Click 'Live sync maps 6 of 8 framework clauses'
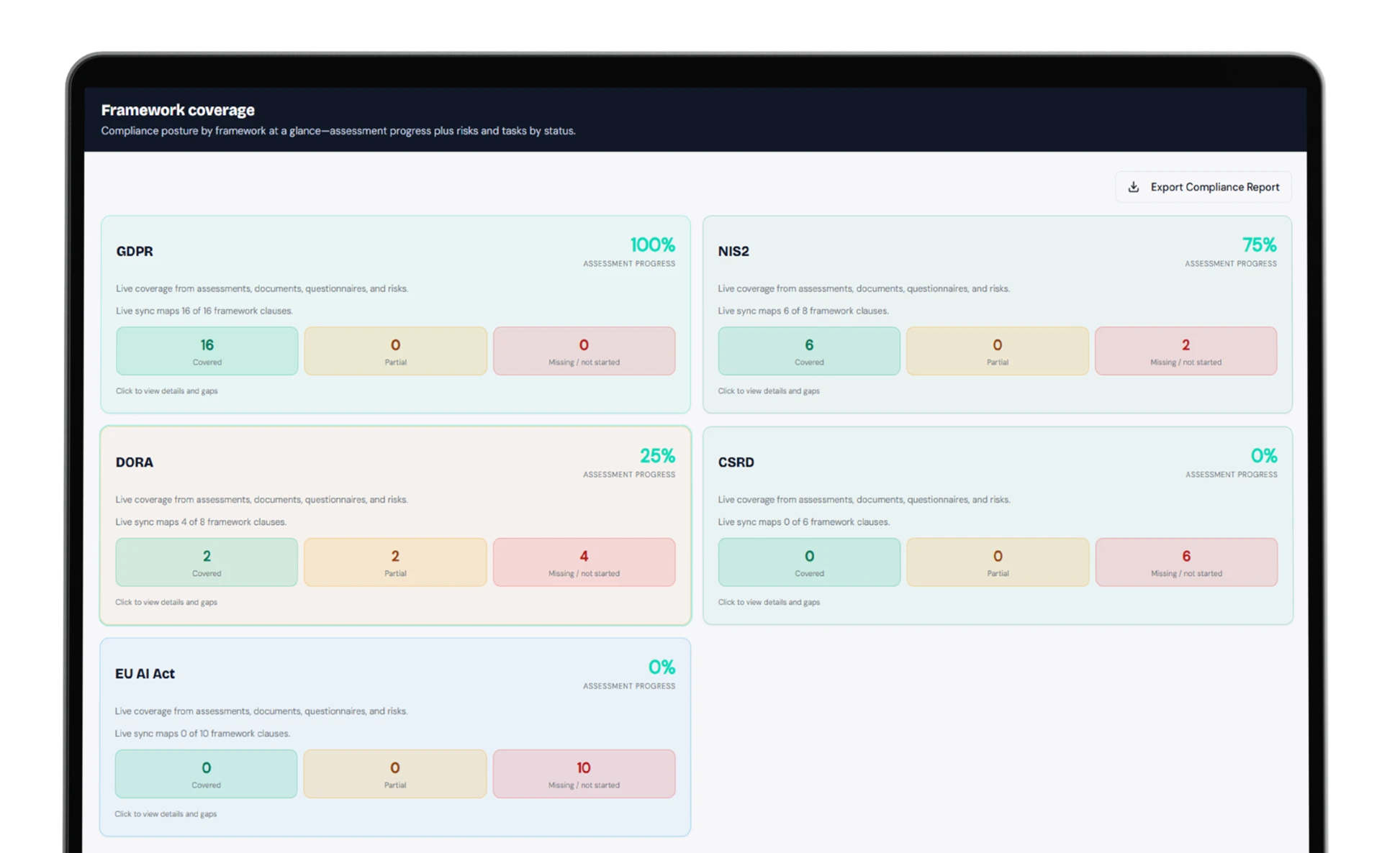 [x=803, y=311]
